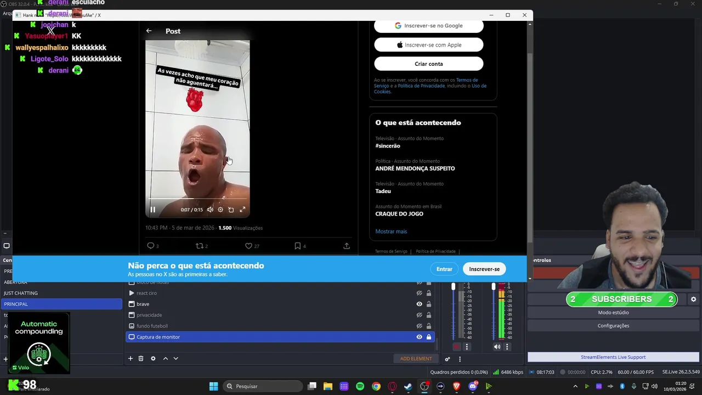Open the Política de Privacidade link
Viewport: 702px width, 395px height.
pyautogui.click(x=421, y=86)
